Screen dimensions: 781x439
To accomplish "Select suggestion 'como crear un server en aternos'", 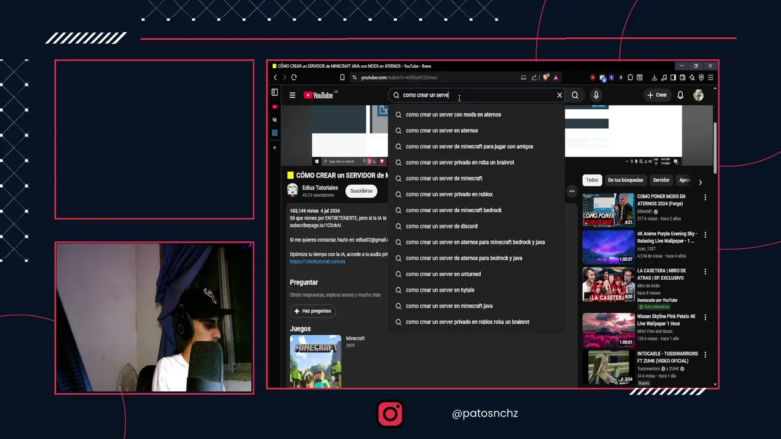I will tap(476, 130).
